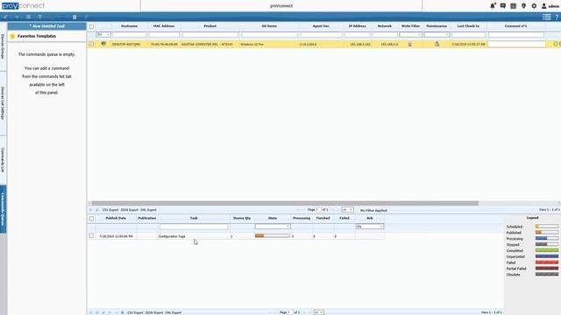Image resolution: width=561 pixels, height=315 pixels.
Task: Click JSON Export in the devices pager bar
Action: click(129, 210)
